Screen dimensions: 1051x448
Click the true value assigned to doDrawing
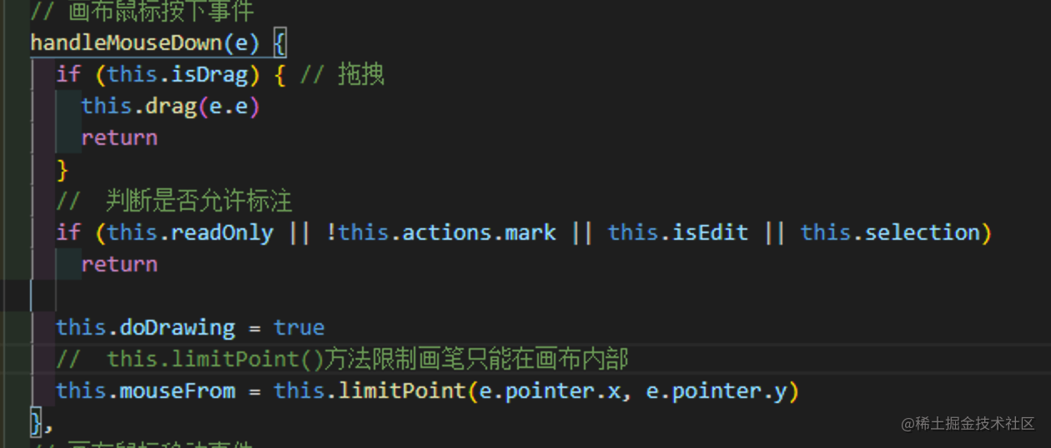299,327
